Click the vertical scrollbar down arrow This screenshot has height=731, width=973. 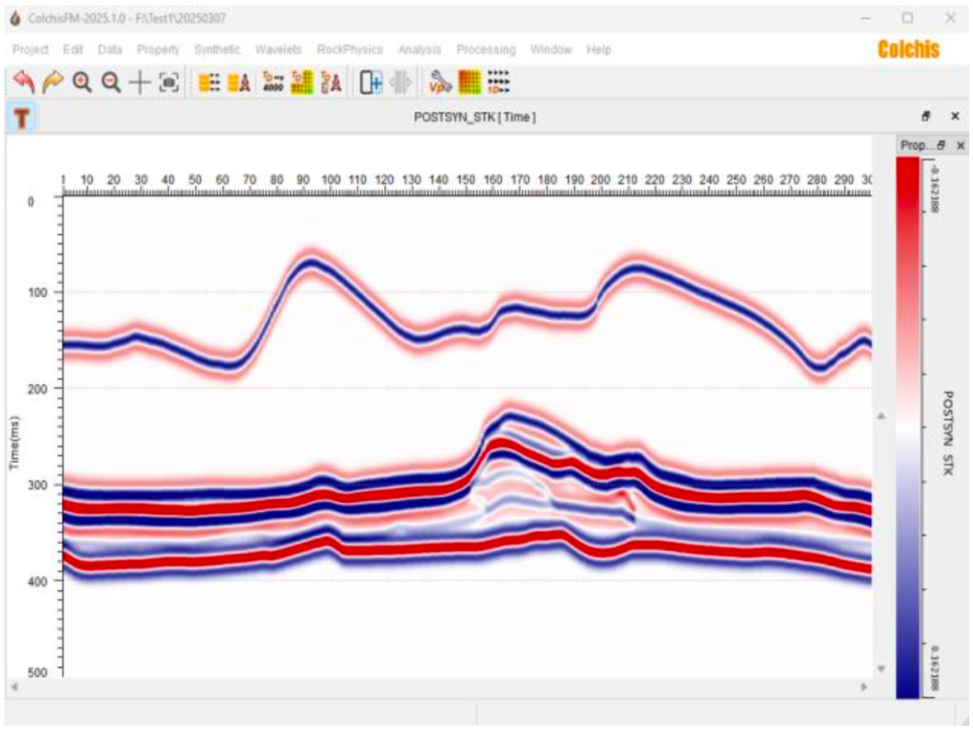pyautogui.click(x=880, y=668)
